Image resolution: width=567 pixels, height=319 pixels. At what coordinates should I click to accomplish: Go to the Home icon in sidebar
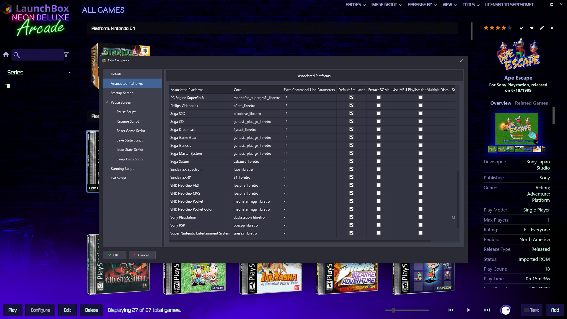pyautogui.click(x=6, y=55)
